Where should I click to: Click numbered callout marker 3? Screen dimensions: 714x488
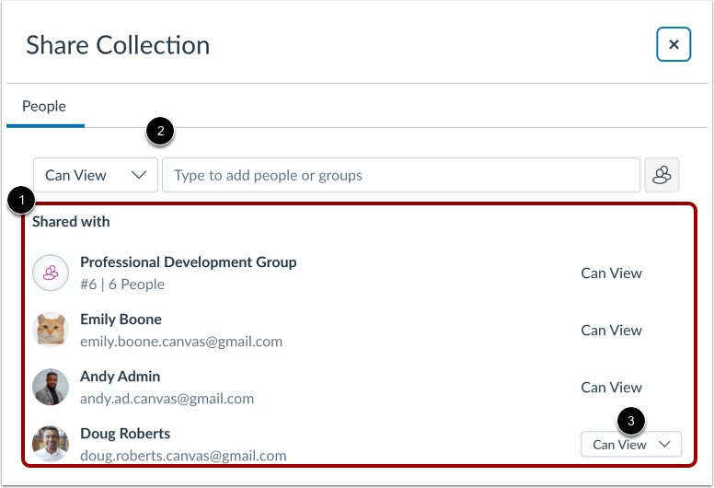coord(631,423)
